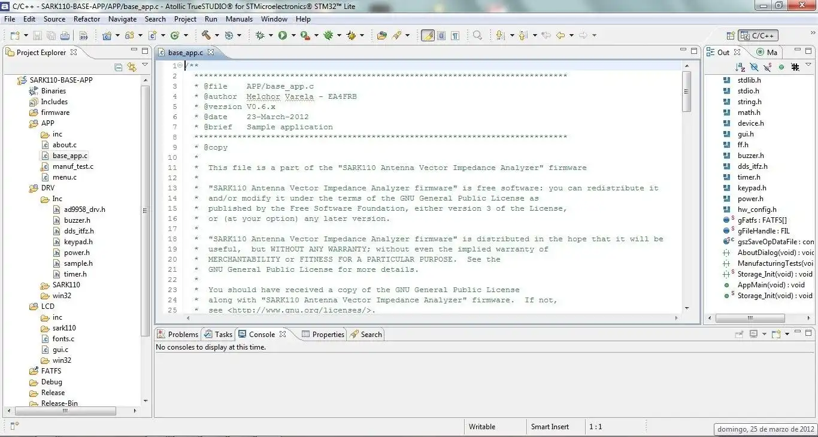The image size is (818, 437).
Task: Click the New C source file icon
Action: [x=152, y=35]
